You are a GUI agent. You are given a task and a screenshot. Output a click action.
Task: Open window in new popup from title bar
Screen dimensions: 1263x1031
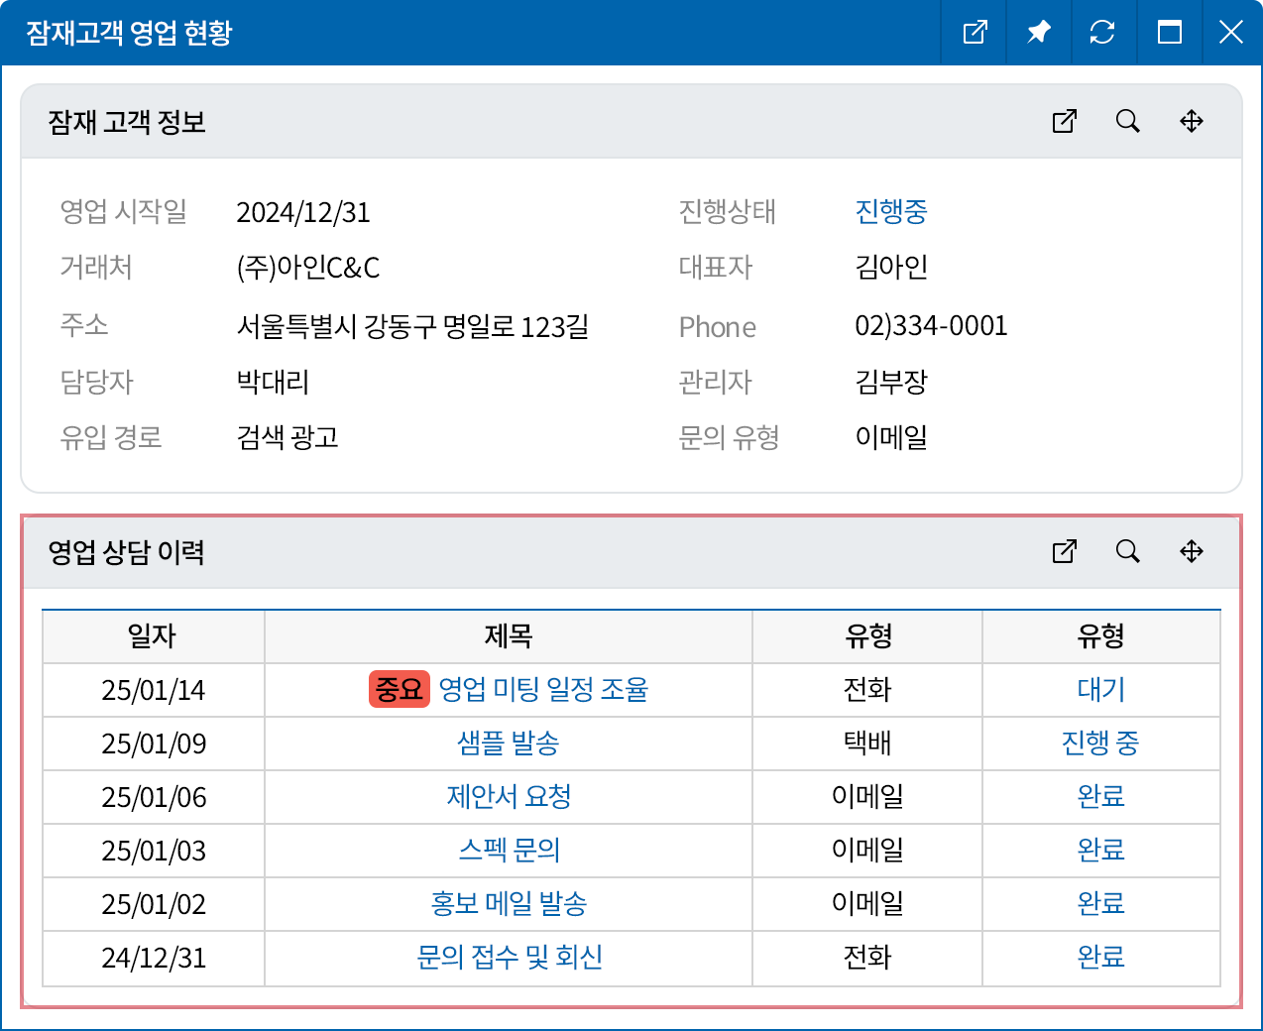(975, 33)
